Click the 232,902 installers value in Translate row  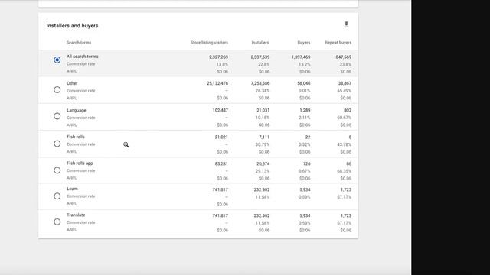point(262,215)
